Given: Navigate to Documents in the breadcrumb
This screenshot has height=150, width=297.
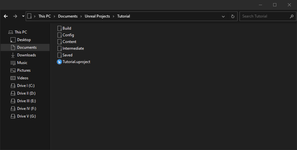Looking at the screenshot, I should [x=68, y=16].
